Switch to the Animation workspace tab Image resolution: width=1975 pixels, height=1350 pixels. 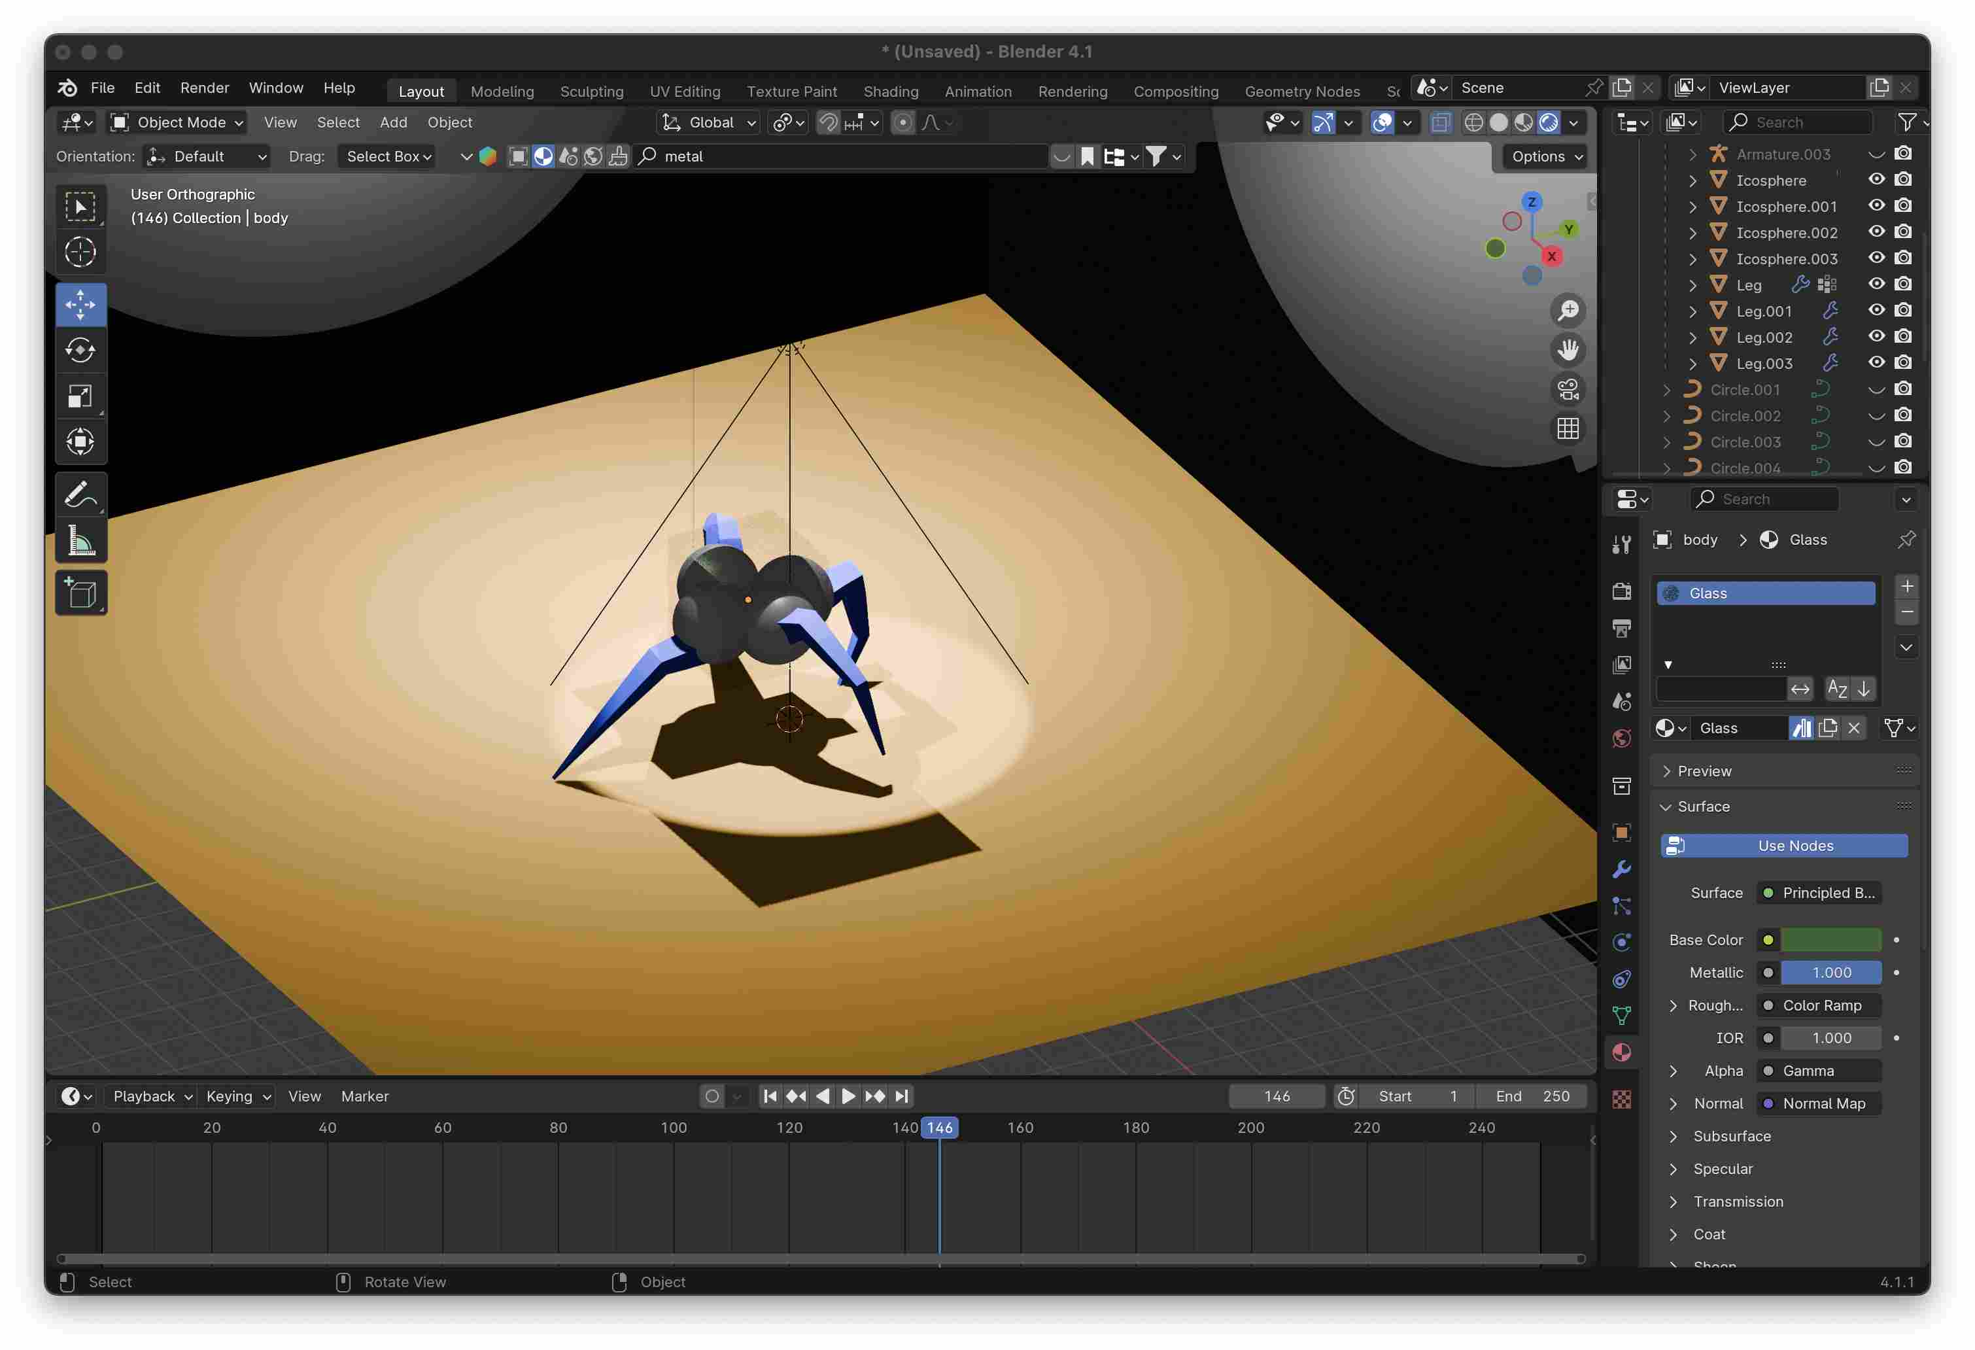[978, 92]
